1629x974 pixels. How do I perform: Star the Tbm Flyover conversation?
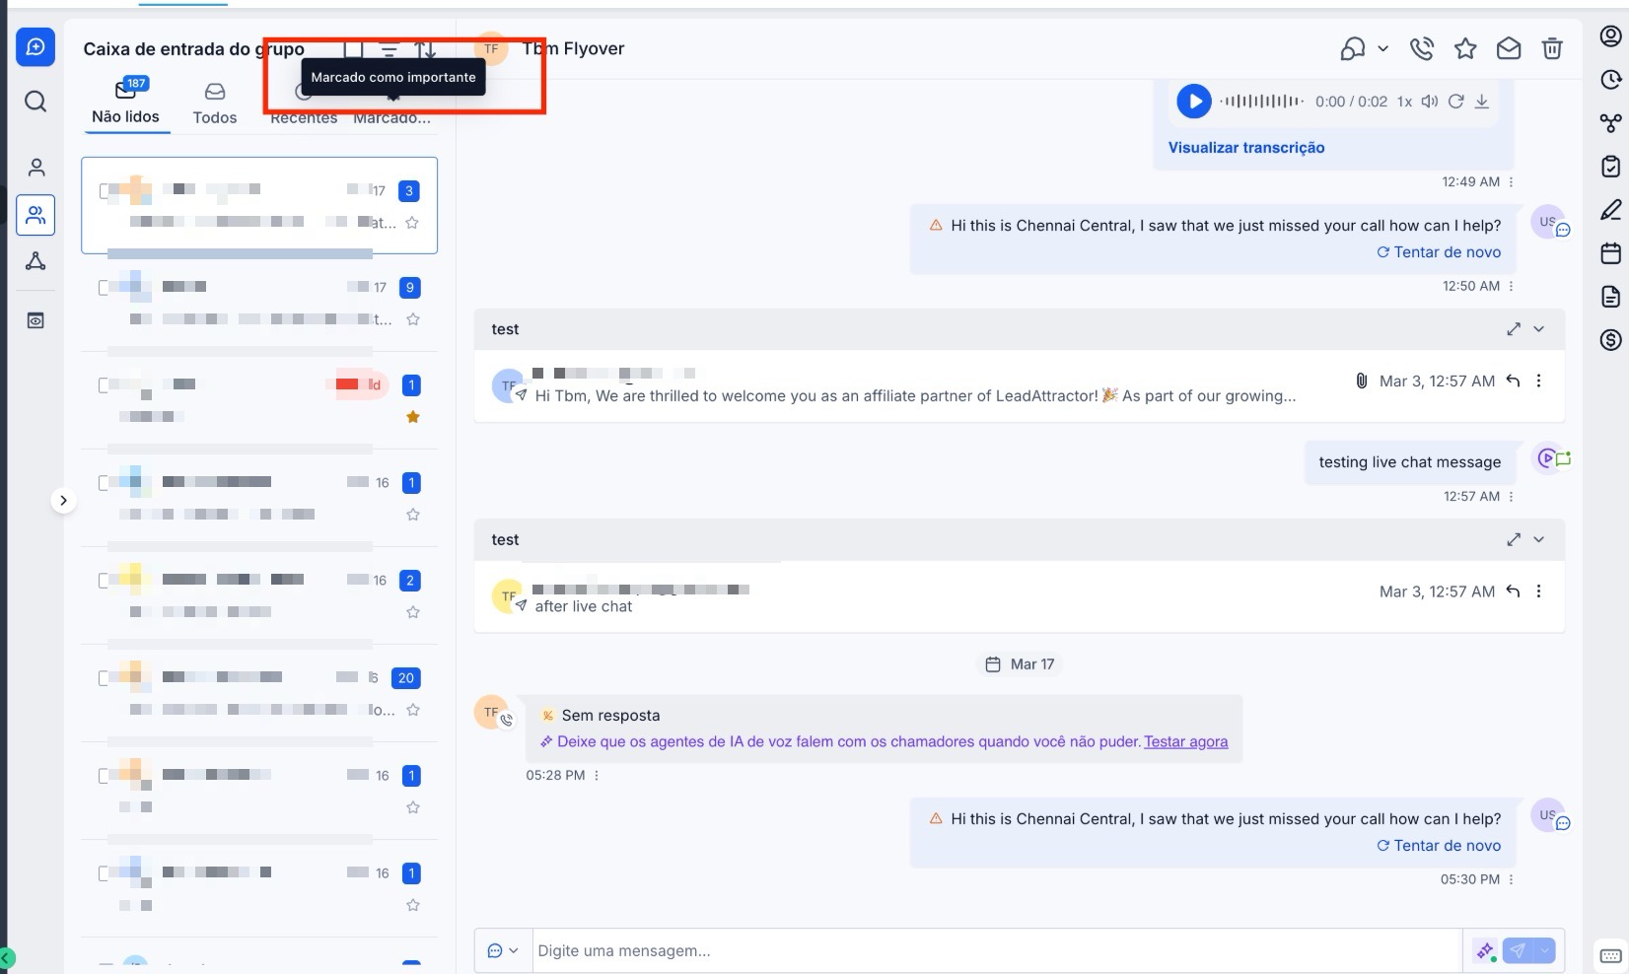click(1465, 49)
